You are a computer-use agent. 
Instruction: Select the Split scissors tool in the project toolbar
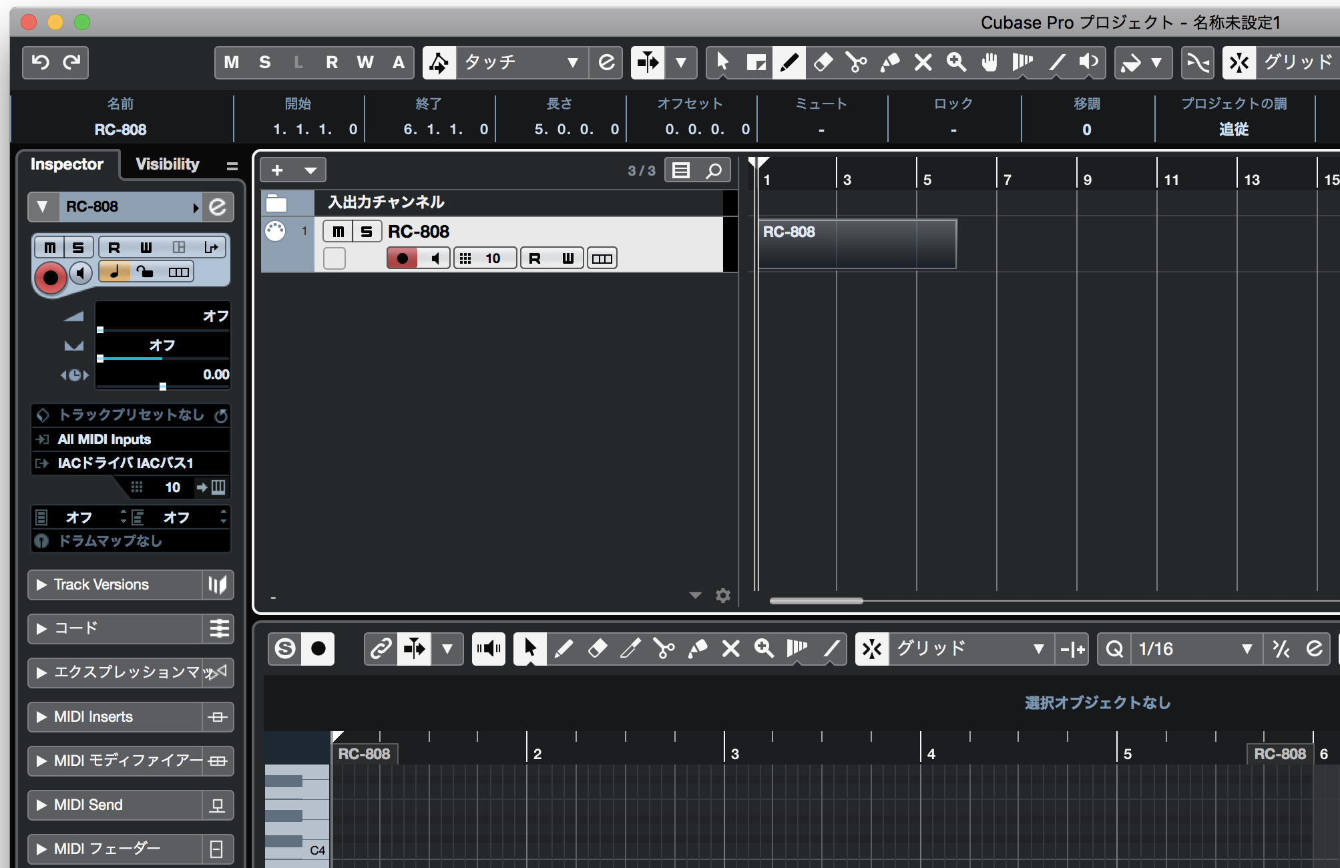pyautogui.click(x=856, y=62)
